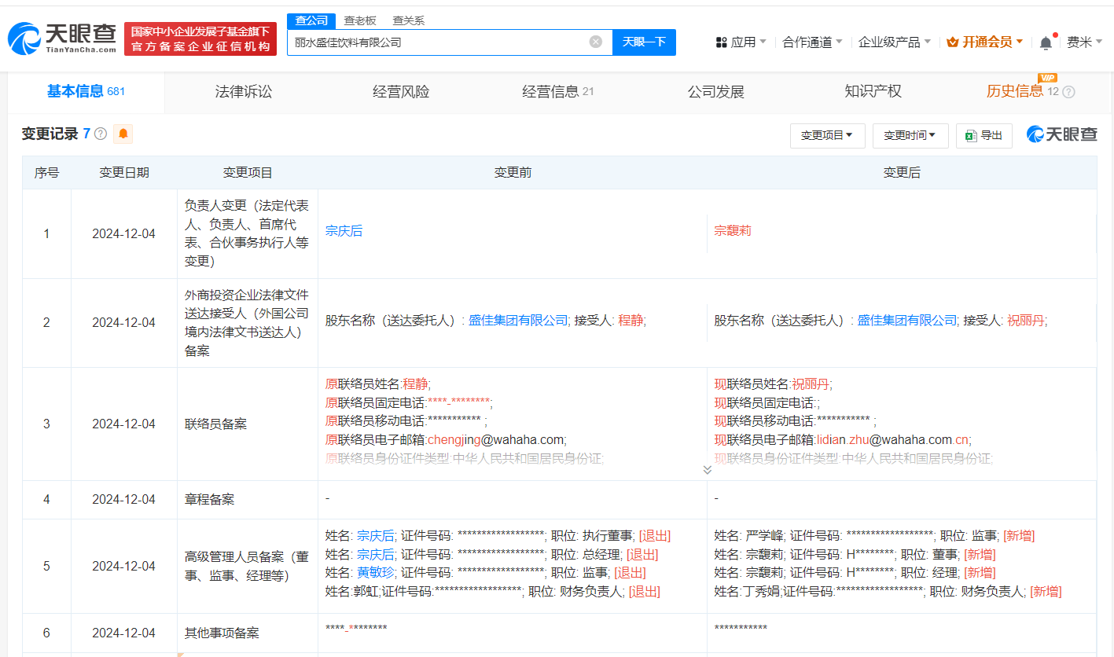The height and width of the screenshot is (657, 1114).
Task: Select the 查公司 search tab
Action: 311,20
